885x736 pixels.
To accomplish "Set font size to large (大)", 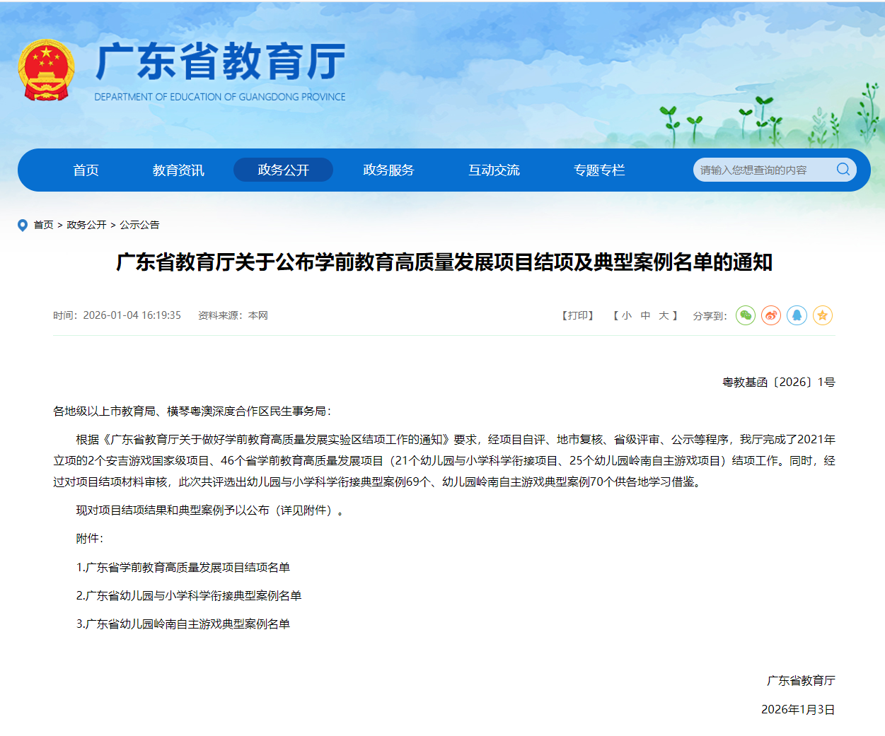I will point(664,315).
